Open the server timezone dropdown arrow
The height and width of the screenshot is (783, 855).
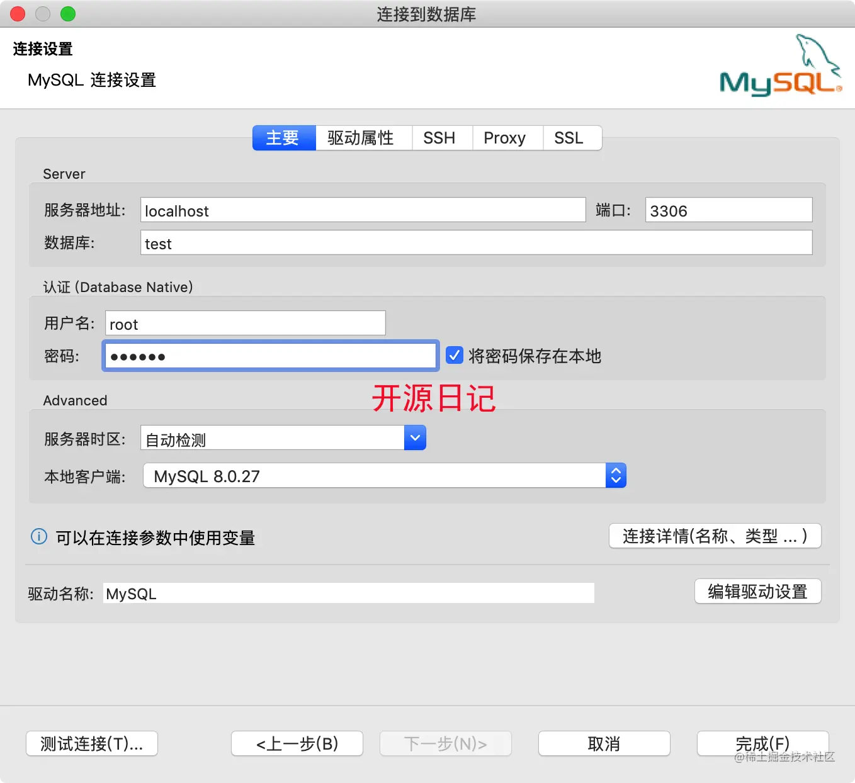415,437
